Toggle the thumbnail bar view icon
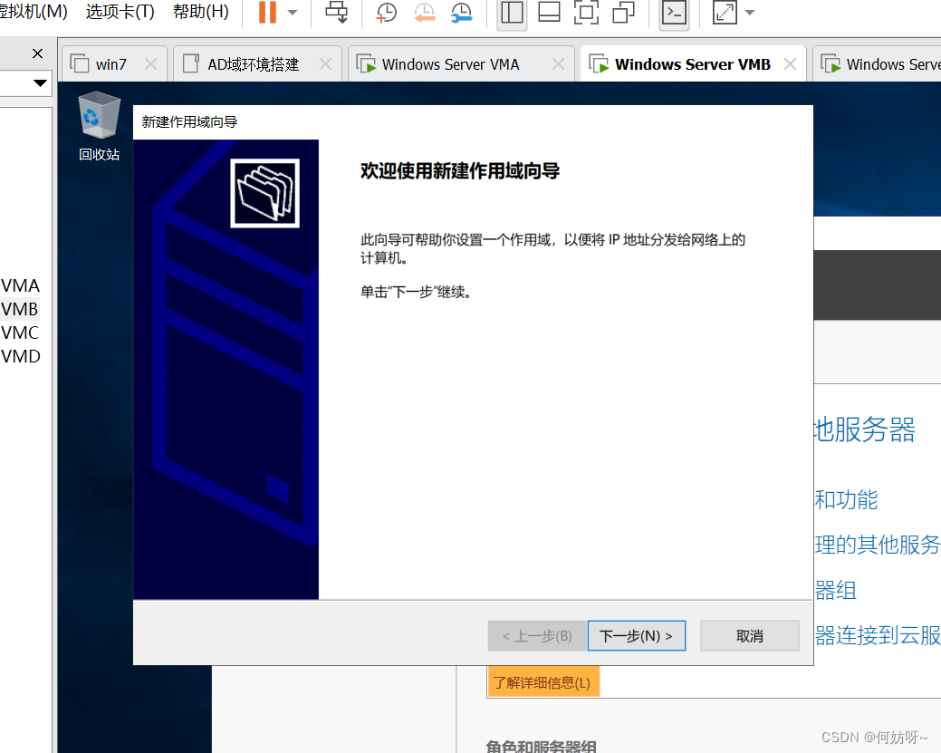This screenshot has height=753, width=941. point(549,13)
